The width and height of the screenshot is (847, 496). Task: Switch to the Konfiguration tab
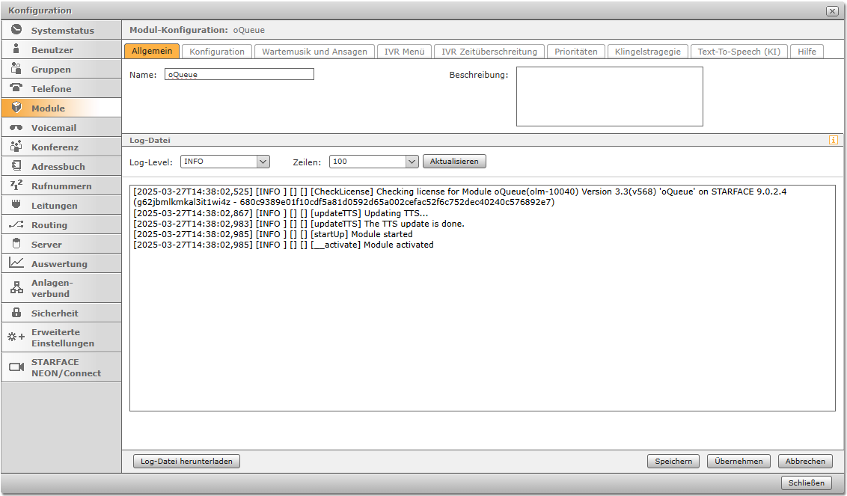point(217,52)
